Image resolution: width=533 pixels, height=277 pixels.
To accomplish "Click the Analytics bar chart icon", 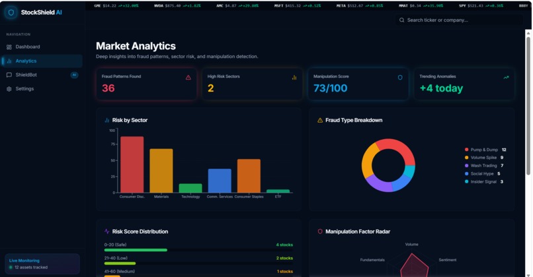I will click(x=9, y=61).
